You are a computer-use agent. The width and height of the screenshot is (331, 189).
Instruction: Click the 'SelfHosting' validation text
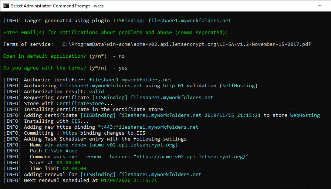[x=238, y=85]
